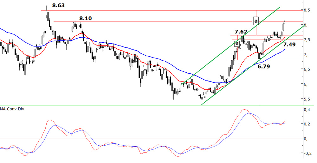Click the 6.79 price label
The image size is (317, 163).
264,66
